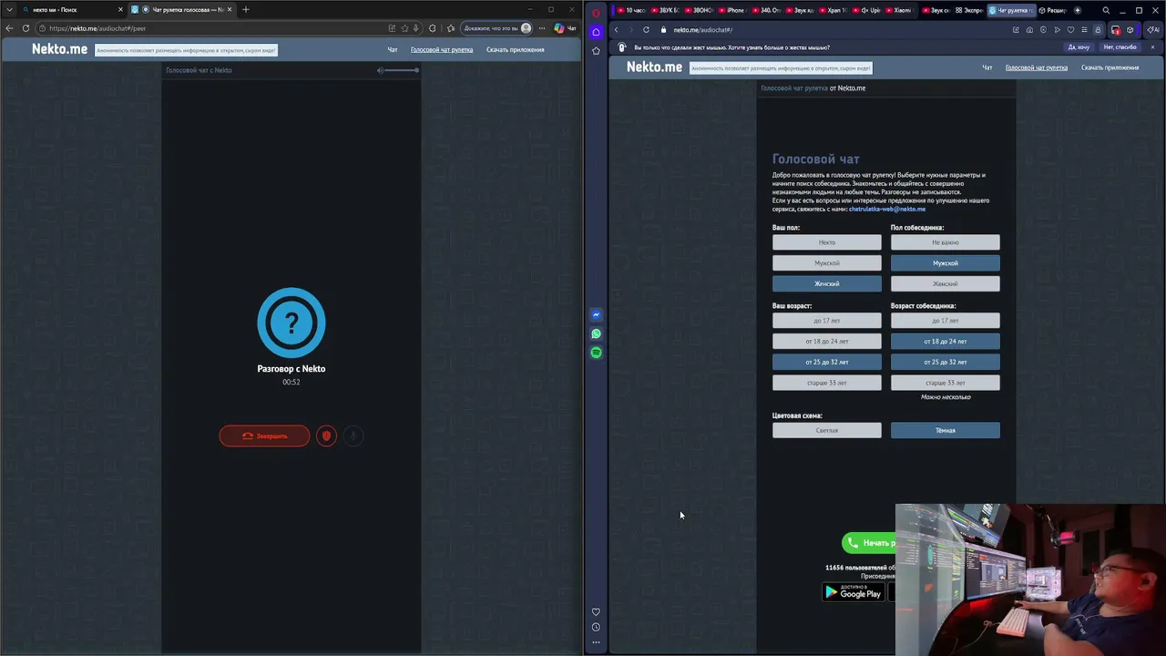
Task: Click the question-mark avatar of Nekto
Action: coord(291,323)
